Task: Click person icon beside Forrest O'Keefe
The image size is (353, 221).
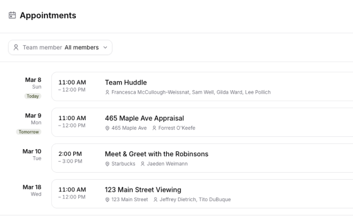Action: [x=154, y=128]
